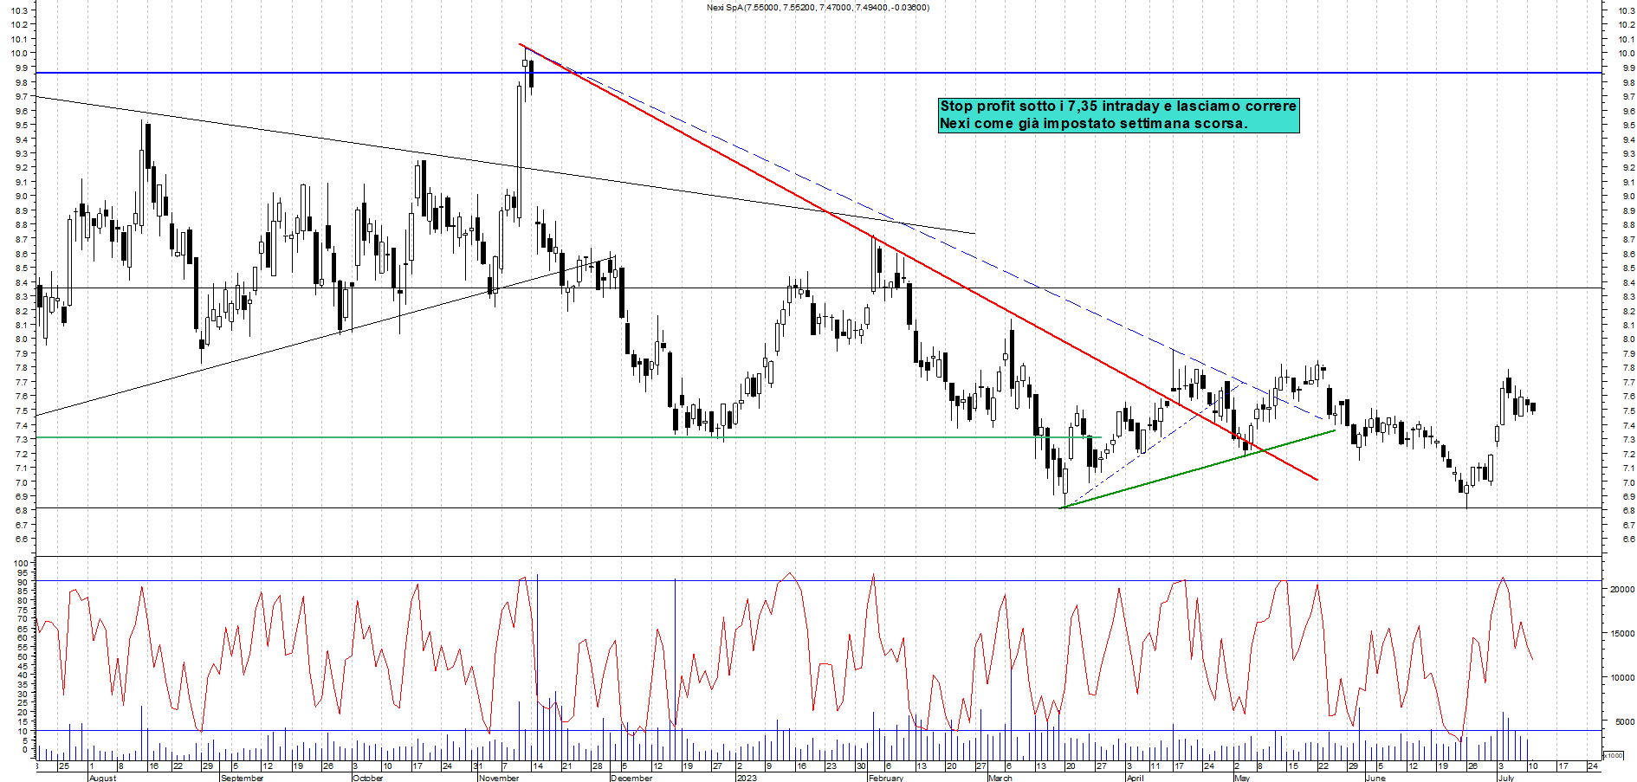The image size is (1637, 782).
Task: Click the 5000 volume axis value
Action: point(1624,721)
